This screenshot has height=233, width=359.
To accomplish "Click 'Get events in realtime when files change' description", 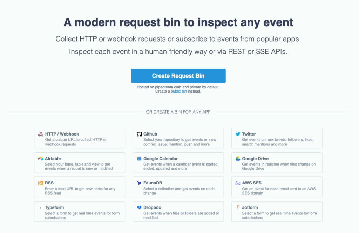I will 279,166.
